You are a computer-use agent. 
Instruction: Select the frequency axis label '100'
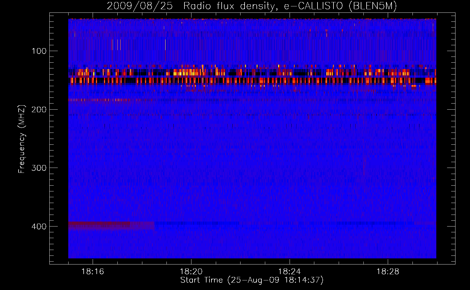coord(39,51)
